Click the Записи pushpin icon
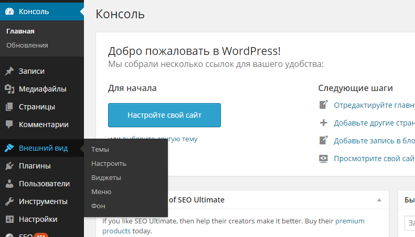Image resolution: width=415 pixels, height=237 pixels. [x=9, y=71]
